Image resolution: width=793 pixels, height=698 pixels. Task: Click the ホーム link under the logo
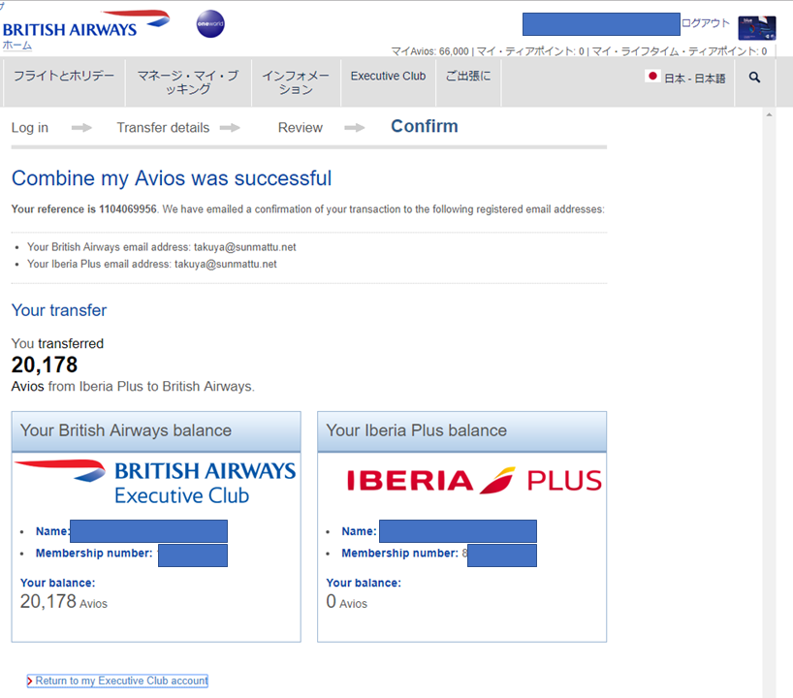click(x=16, y=46)
